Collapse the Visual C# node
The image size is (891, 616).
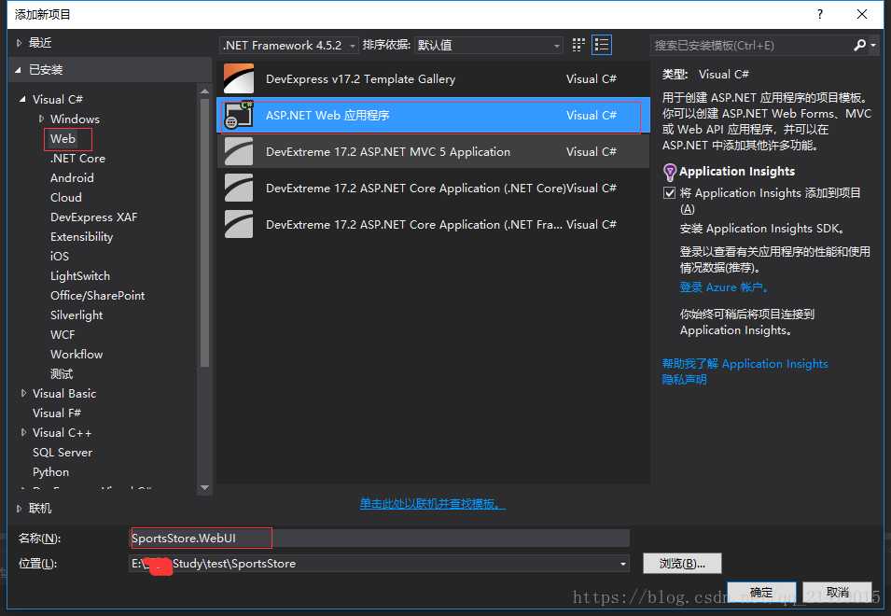(x=22, y=99)
